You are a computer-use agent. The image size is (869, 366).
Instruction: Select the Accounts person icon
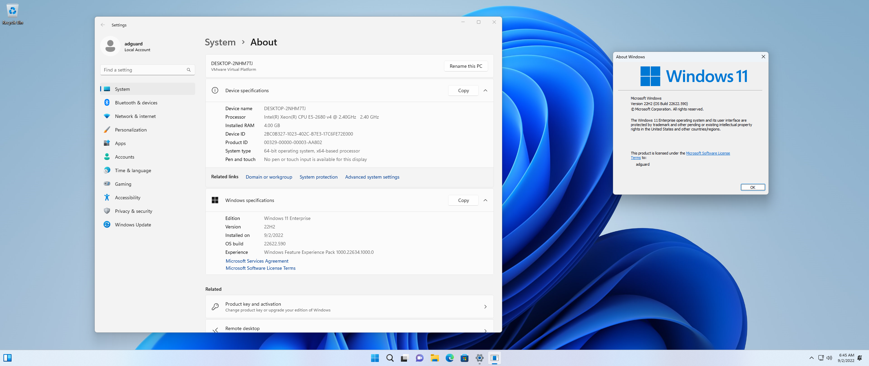pos(107,157)
